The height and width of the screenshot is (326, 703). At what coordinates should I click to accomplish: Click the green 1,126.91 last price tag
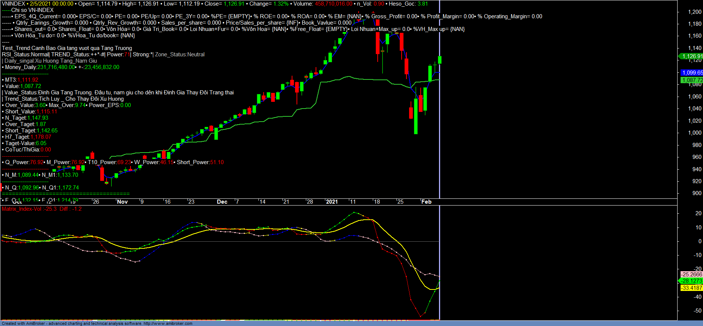pos(691,56)
